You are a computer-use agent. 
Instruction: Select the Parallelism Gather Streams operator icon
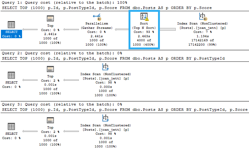point(97,17)
